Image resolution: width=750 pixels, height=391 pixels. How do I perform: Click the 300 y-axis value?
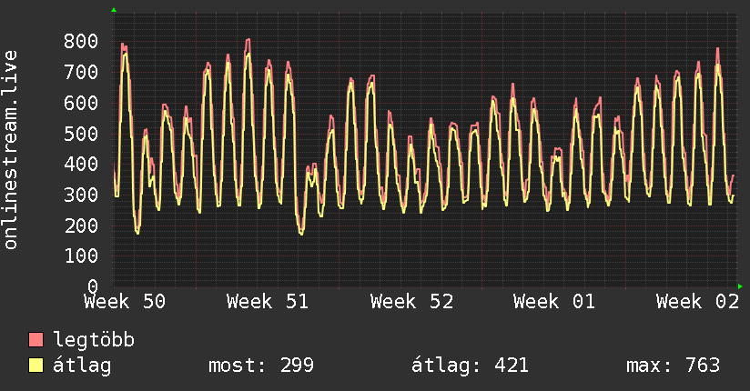click(x=81, y=195)
